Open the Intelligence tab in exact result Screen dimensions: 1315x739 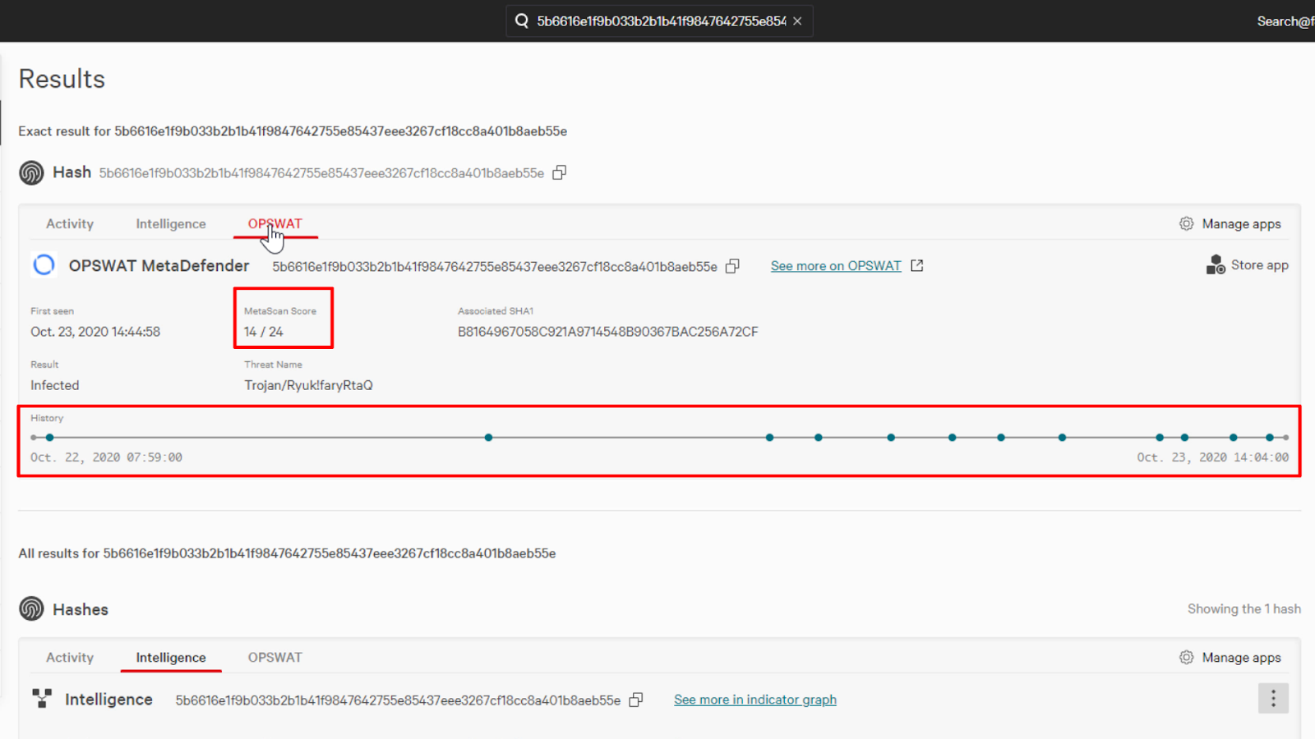pyautogui.click(x=171, y=223)
